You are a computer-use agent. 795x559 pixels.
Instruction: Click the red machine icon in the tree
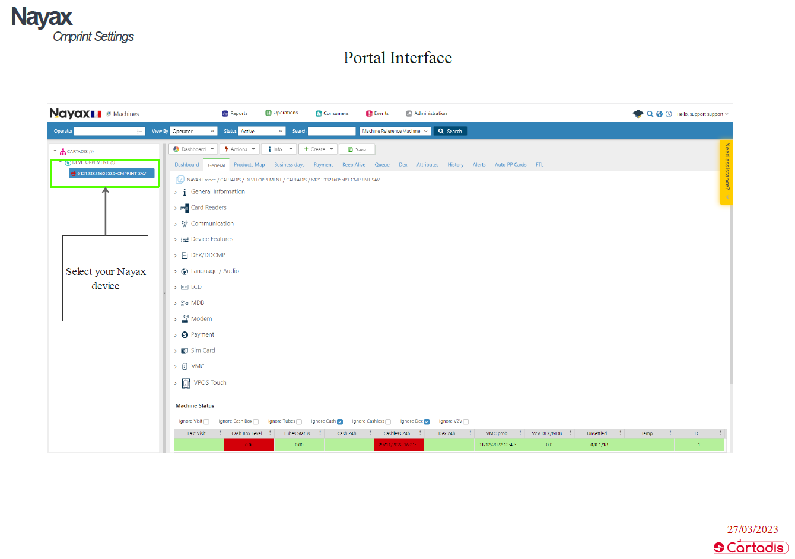[x=73, y=174]
